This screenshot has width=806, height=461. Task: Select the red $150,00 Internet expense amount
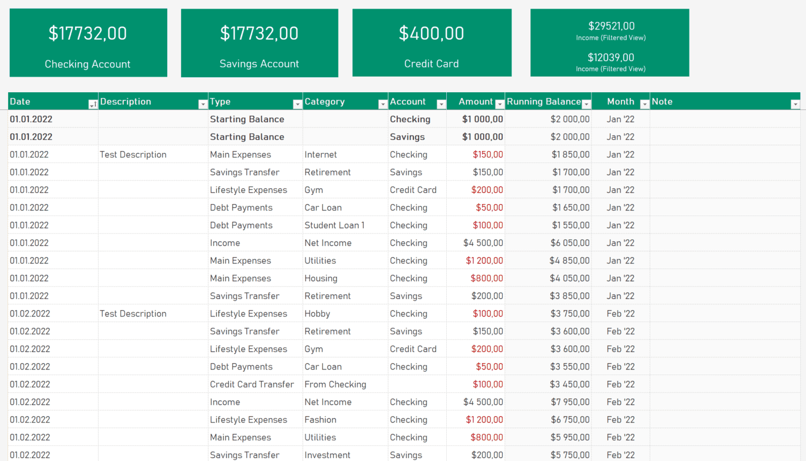pos(487,154)
